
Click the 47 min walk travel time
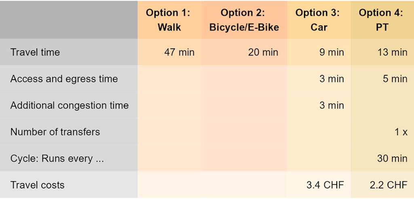[179, 52]
